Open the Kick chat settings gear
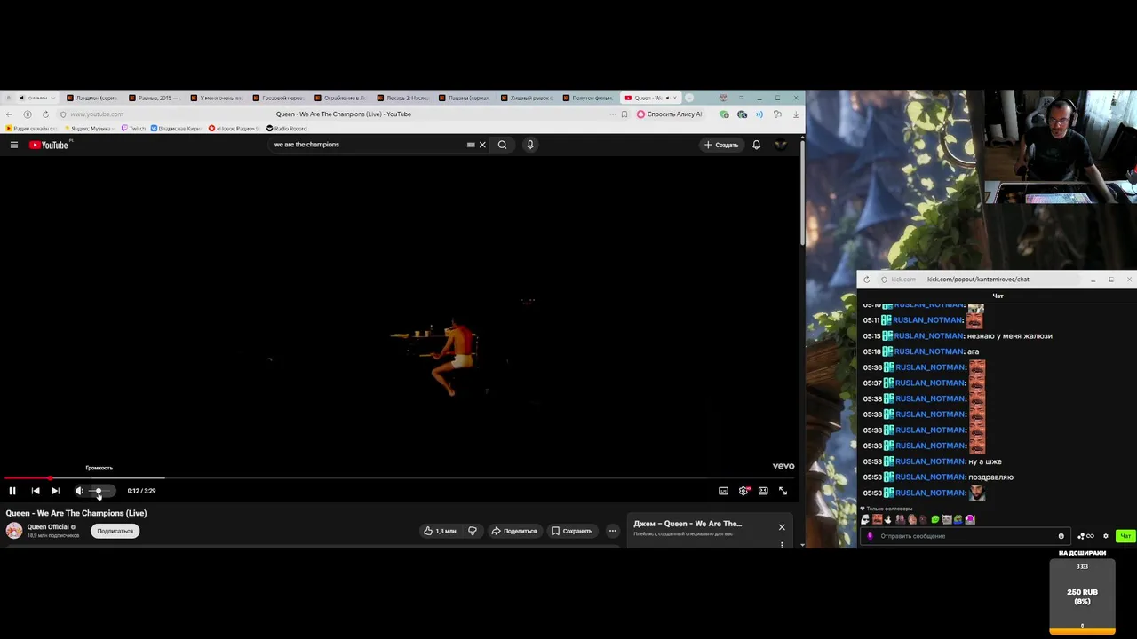This screenshot has height=639, width=1137. tap(1106, 536)
